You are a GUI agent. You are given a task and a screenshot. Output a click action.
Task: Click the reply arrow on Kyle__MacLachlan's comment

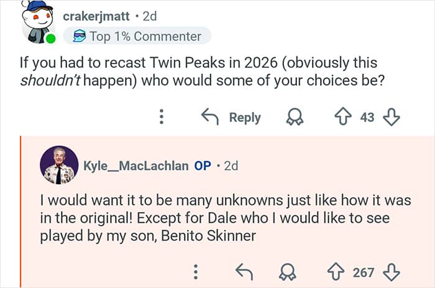click(244, 272)
